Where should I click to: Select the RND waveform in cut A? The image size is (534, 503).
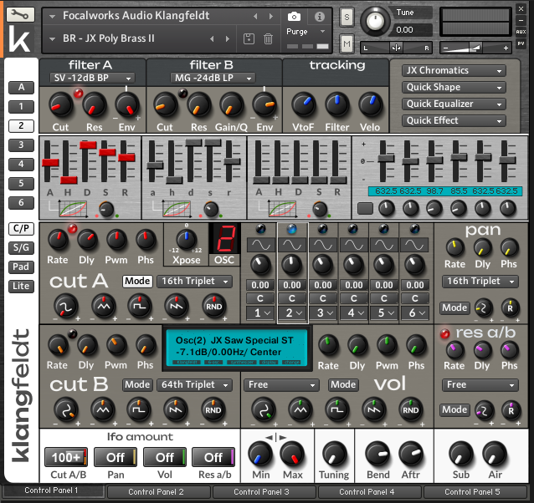213,307
